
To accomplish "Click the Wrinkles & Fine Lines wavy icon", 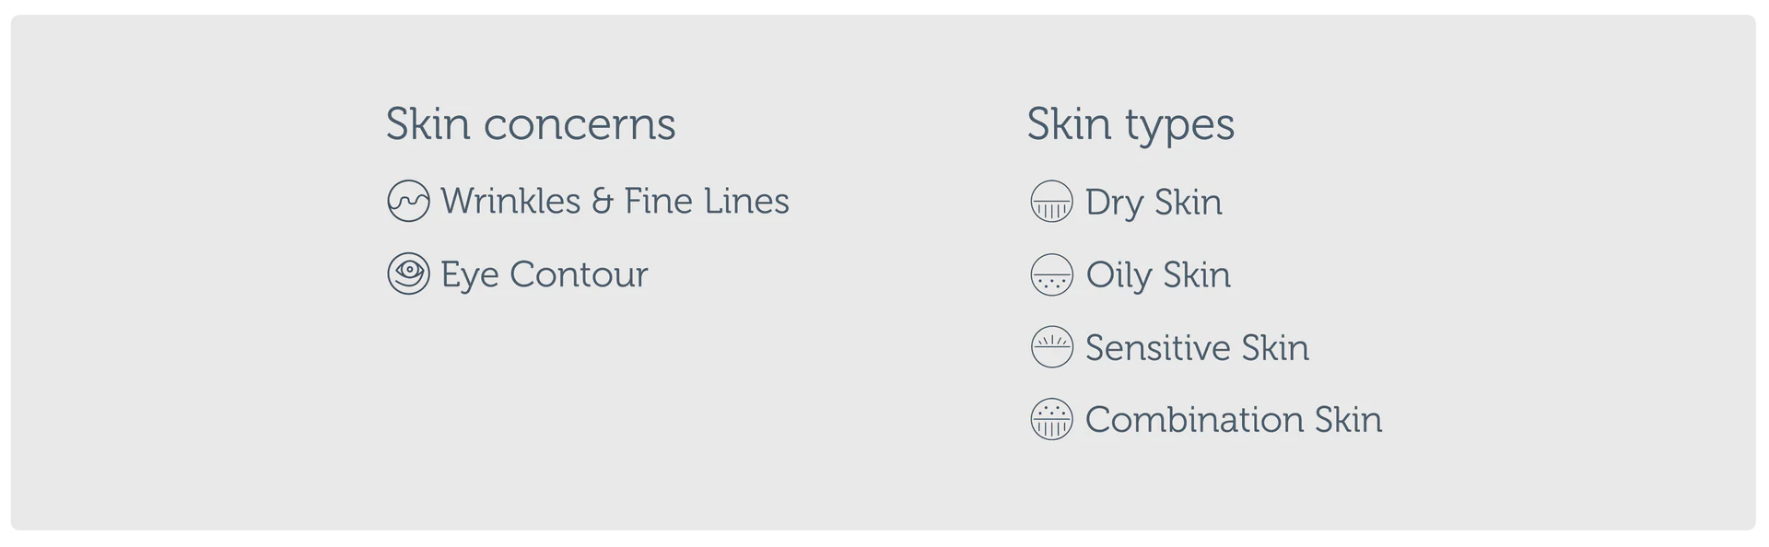I will [408, 201].
